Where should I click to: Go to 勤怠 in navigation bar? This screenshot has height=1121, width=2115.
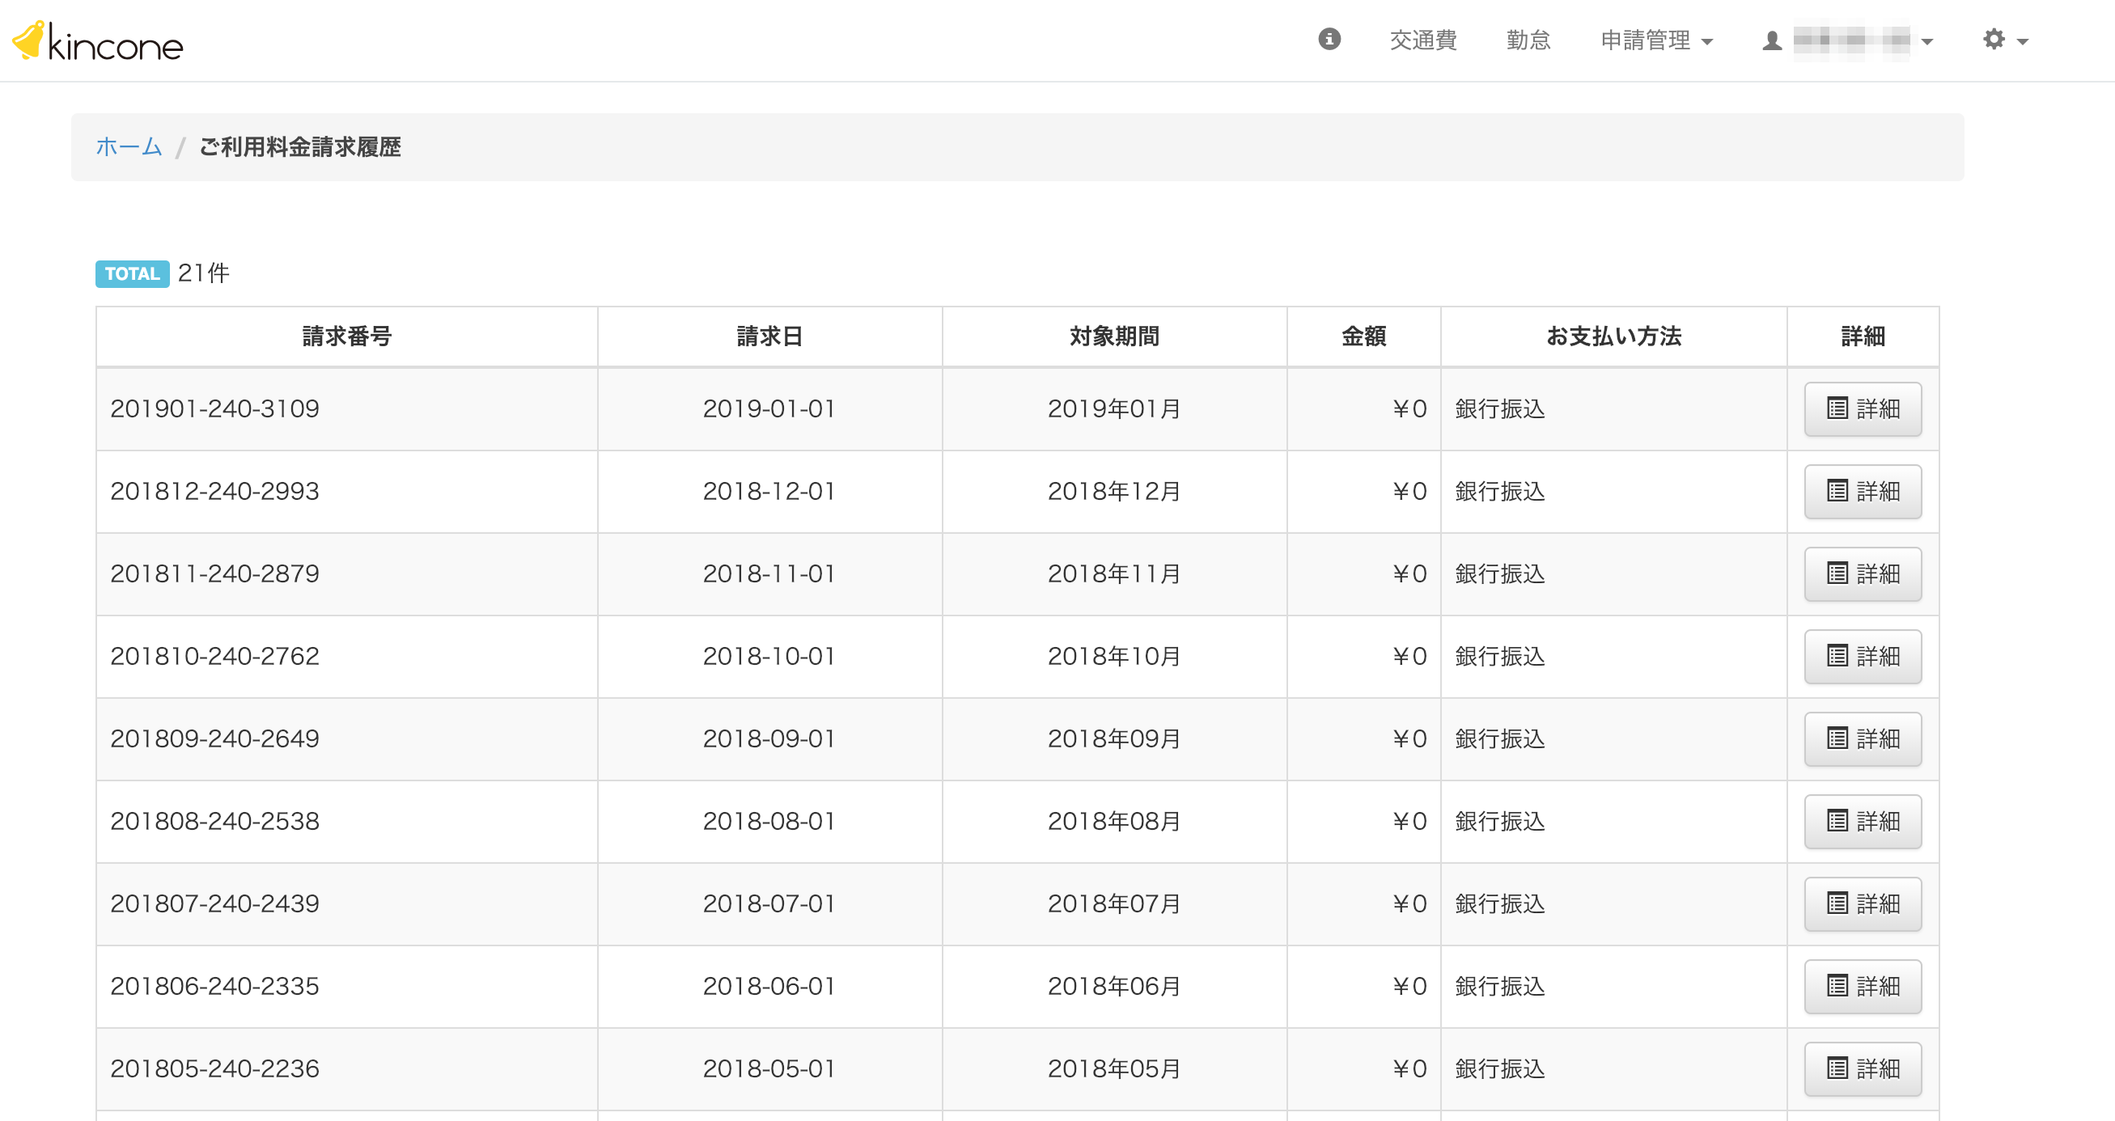[x=1528, y=40]
